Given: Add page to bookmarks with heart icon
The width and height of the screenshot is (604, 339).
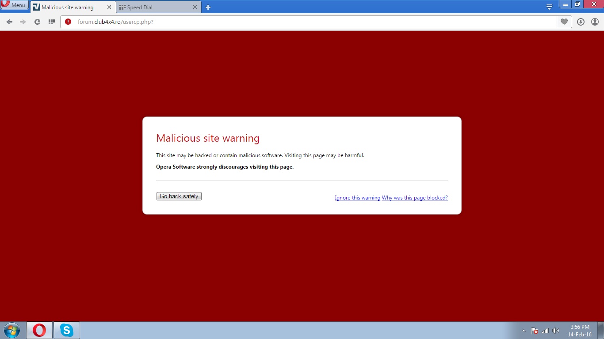Looking at the screenshot, I should tap(564, 22).
